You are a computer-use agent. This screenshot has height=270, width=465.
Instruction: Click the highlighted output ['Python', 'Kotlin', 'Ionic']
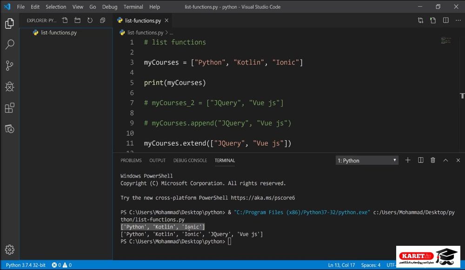(162, 227)
